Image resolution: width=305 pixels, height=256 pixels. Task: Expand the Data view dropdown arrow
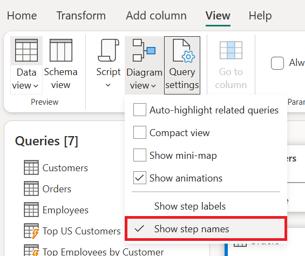pos(36,86)
